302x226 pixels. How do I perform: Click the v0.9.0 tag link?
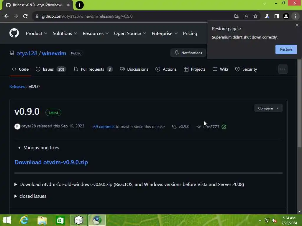click(181, 127)
